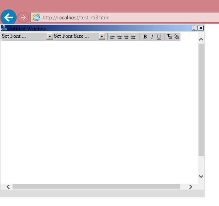This screenshot has height=206, width=219.
Task: Toggle underline formatting with the U button
Action: click(159, 37)
